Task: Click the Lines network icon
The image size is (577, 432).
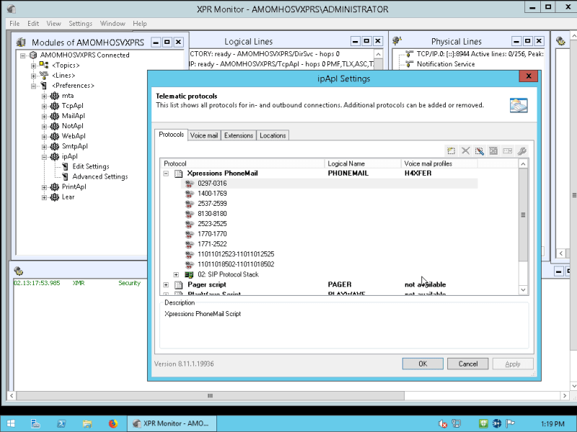Action: 44,76
